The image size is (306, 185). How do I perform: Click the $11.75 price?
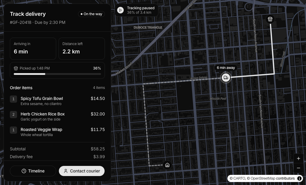(98, 129)
